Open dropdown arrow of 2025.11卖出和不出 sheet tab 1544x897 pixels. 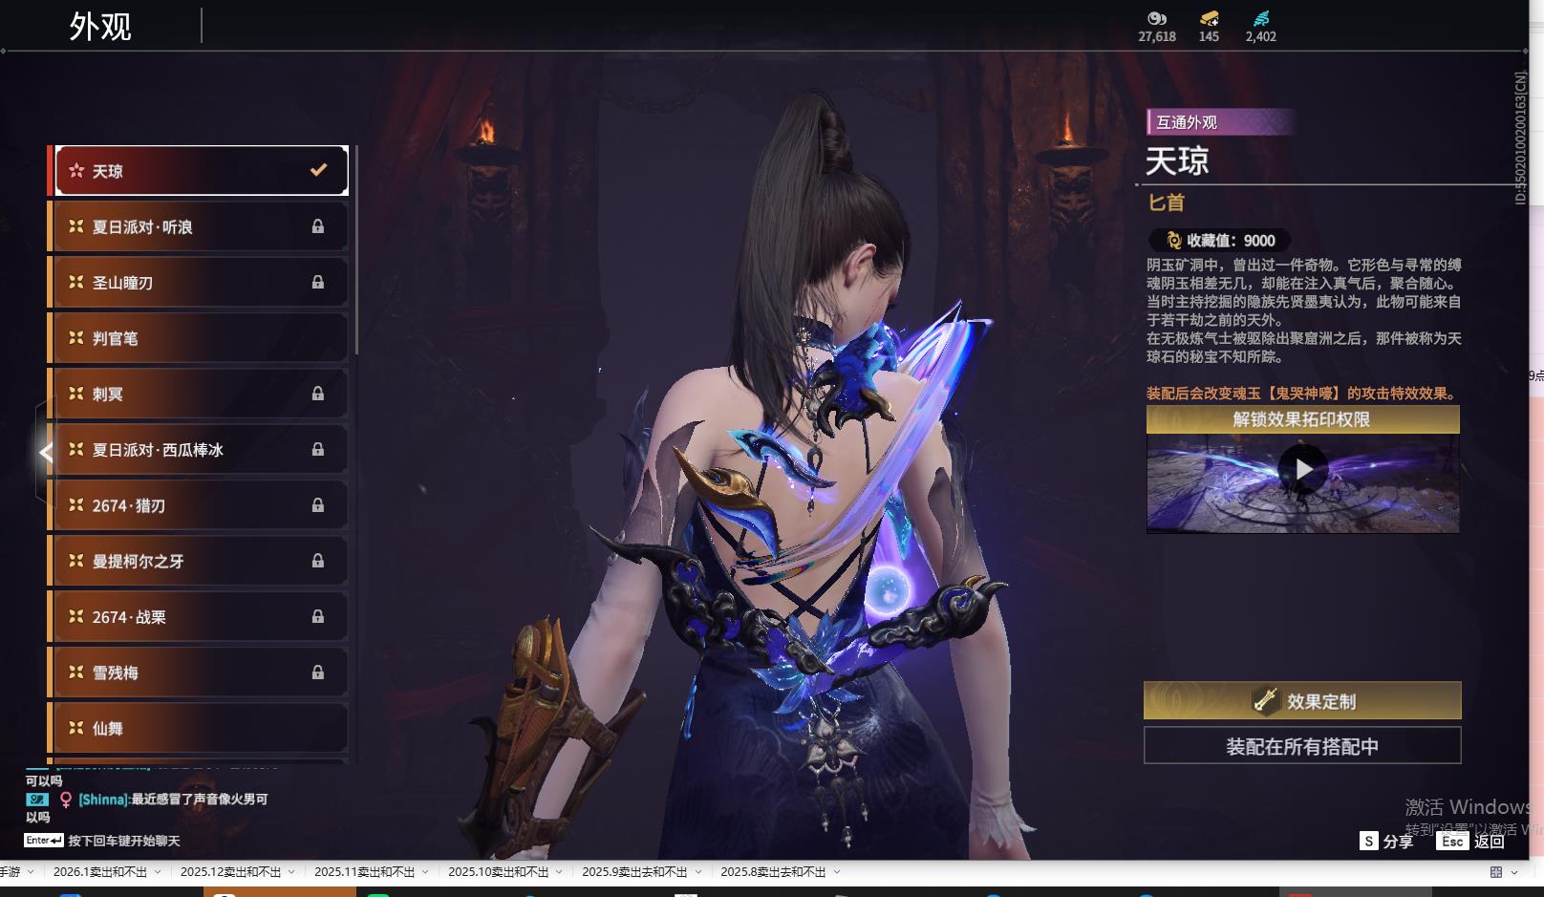tap(425, 872)
